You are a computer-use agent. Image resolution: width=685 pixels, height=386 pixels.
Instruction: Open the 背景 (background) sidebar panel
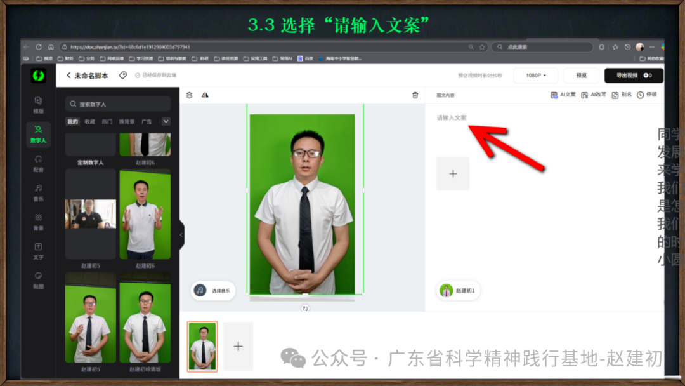tap(38, 222)
